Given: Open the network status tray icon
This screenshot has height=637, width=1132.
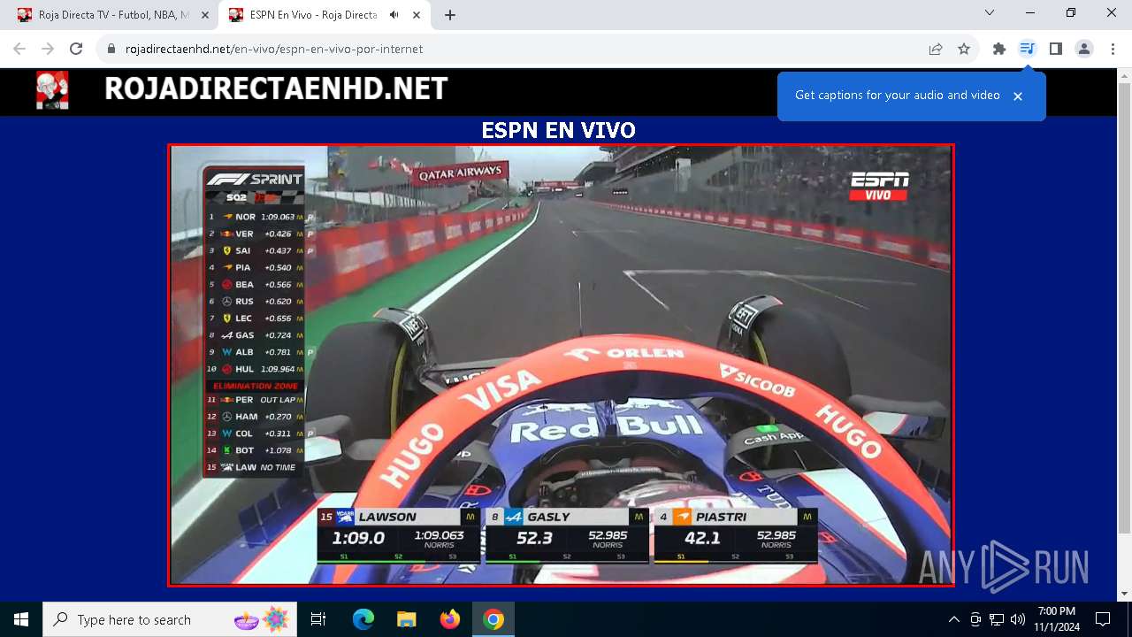Looking at the screenshot, I should click(997, 619).
